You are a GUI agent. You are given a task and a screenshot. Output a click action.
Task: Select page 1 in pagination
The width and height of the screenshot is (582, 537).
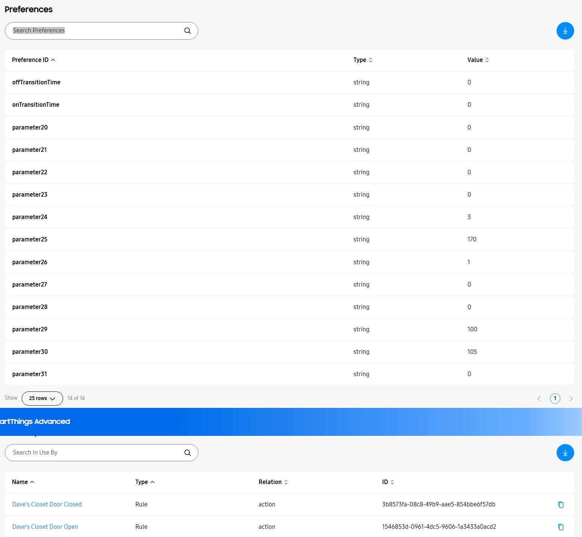(555, 399)
